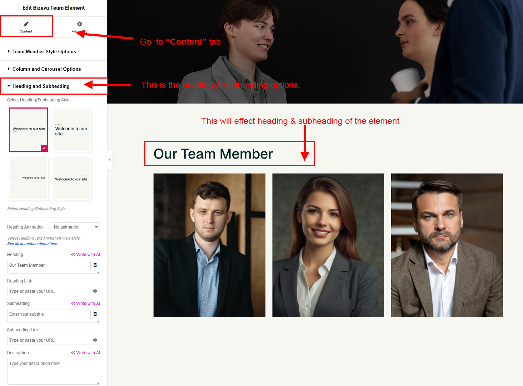Open the See all animation demo link
This screenshot has height=386, width=523.
tap(33, 244)
